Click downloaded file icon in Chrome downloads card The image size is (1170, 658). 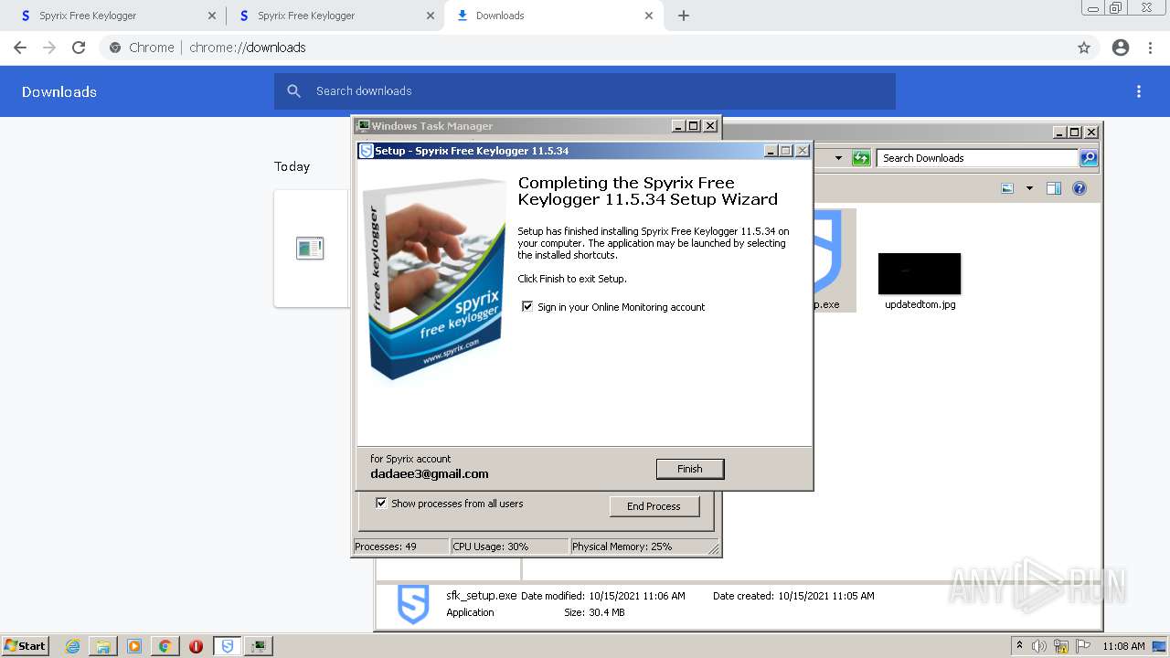coord(310,248)
